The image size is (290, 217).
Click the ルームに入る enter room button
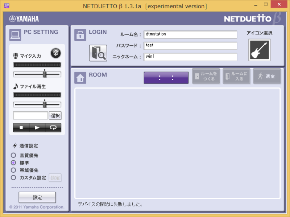(236, 76)
